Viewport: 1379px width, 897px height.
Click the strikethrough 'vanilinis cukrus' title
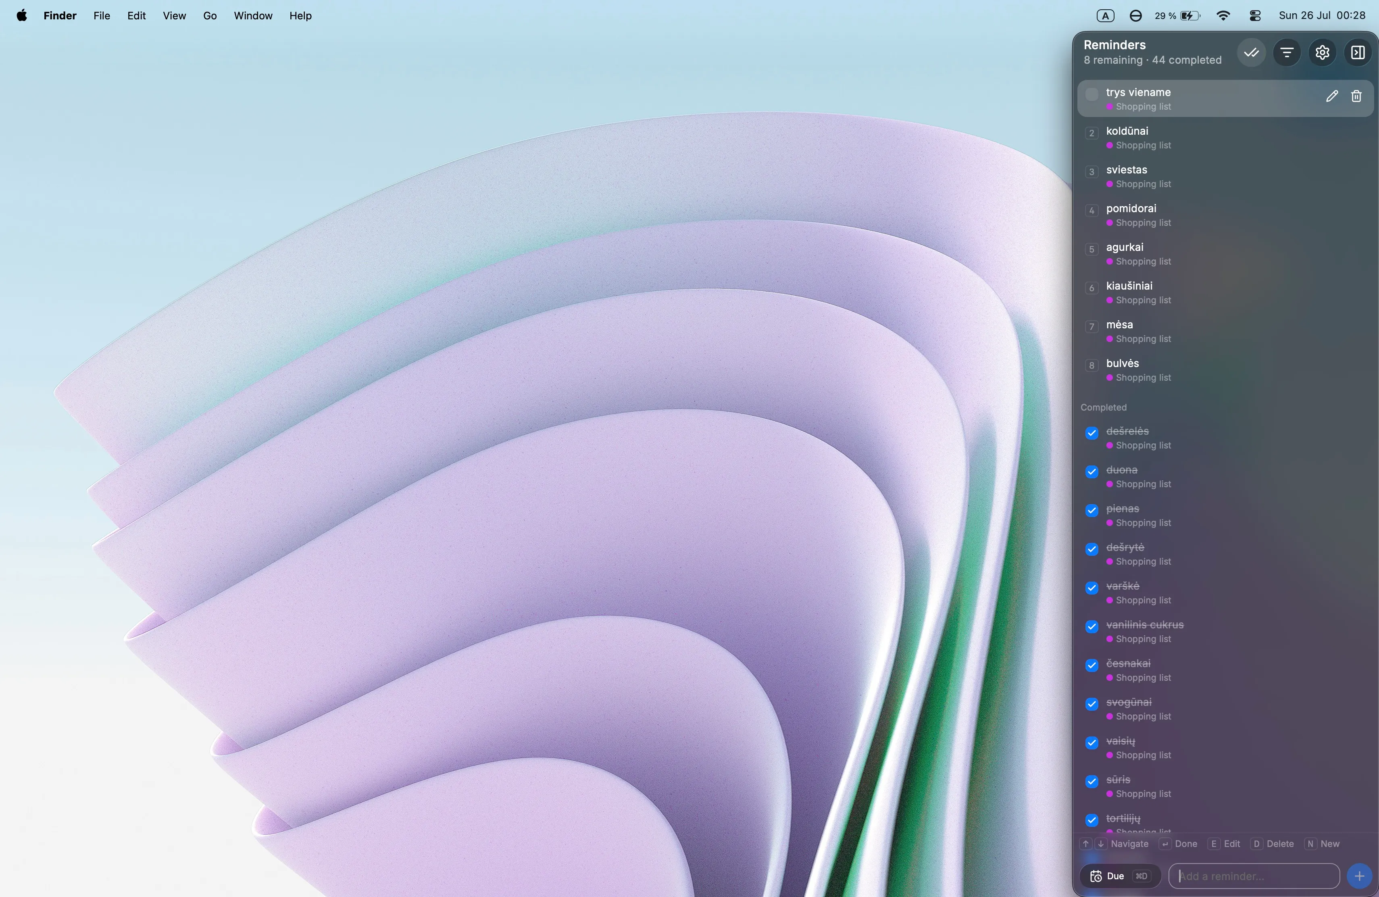[x=1144, y=625]
